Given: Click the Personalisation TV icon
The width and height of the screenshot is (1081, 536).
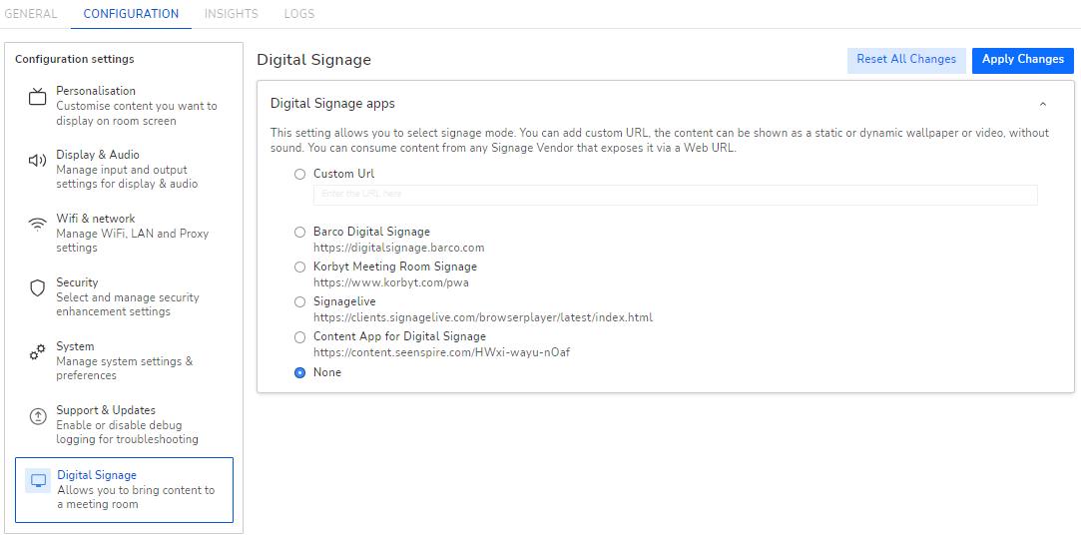Looking at the screenshot, I should [37, 97].
